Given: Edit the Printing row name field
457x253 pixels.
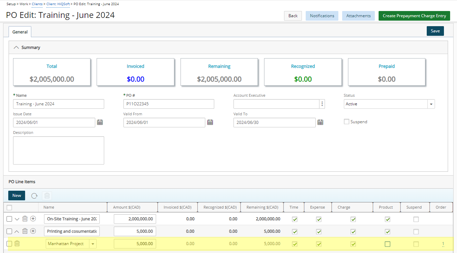Looking at the screenshot, I should [x=72, y=231].
